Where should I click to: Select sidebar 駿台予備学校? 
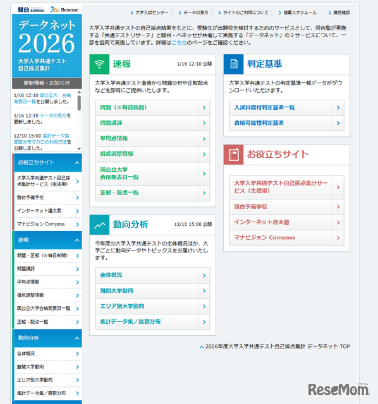pyautogui.click(x=48, y=198)
